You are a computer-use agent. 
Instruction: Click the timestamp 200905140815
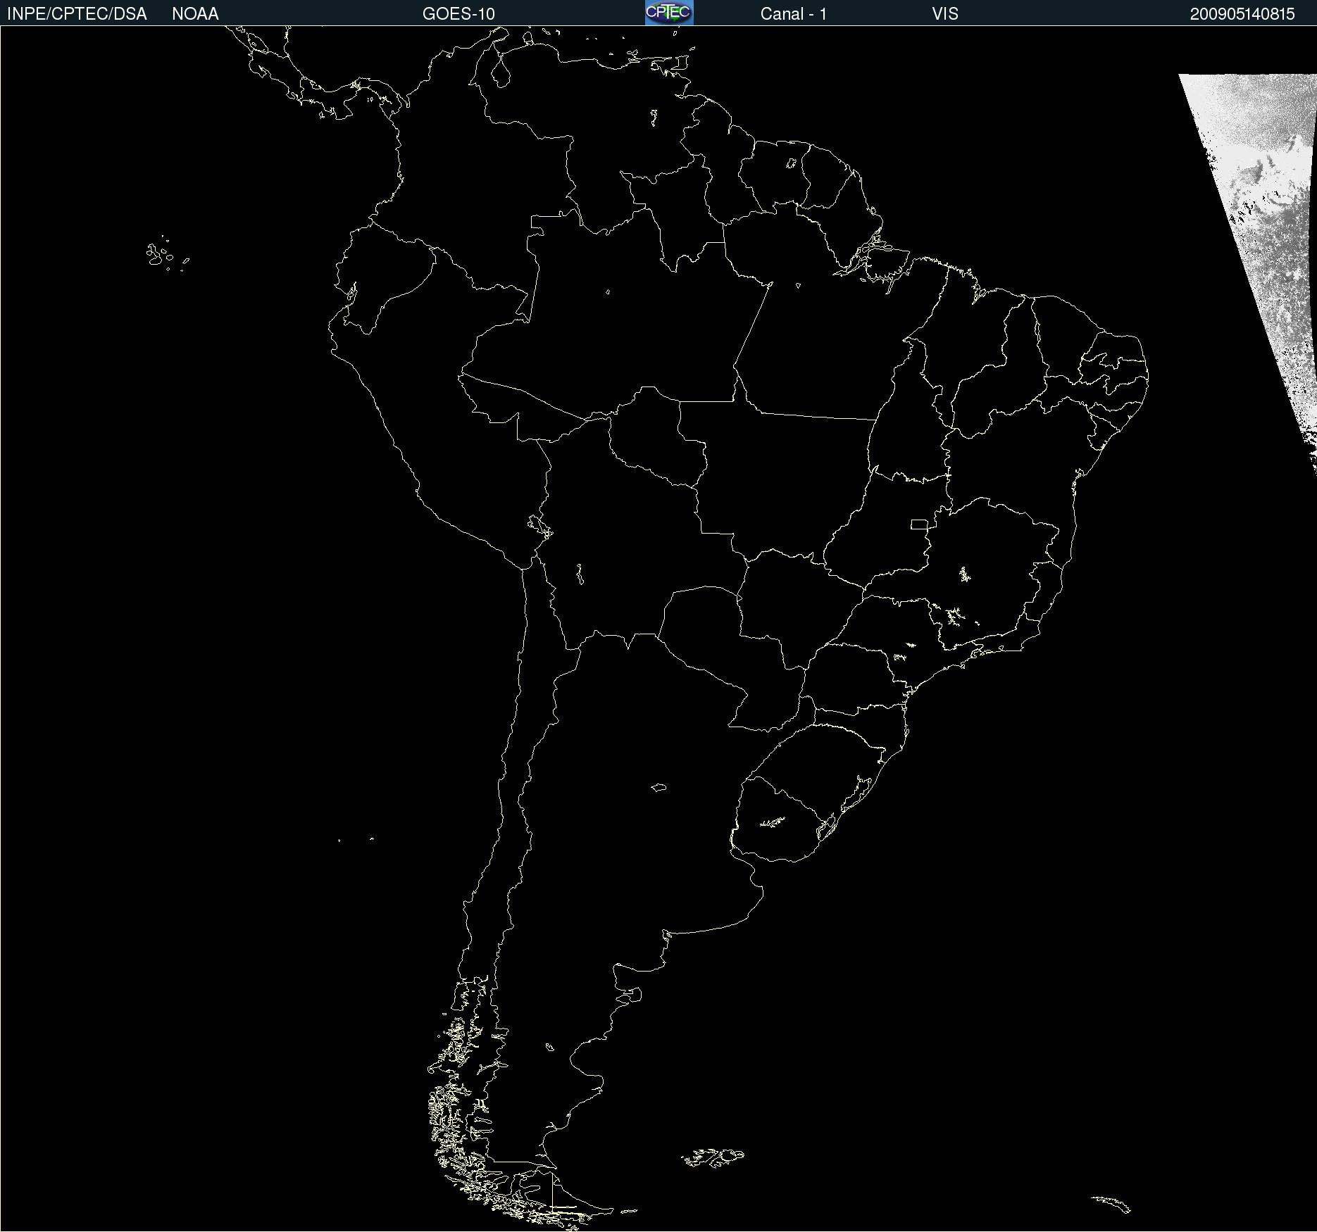pyautogui.click(x=1242, y=14)
